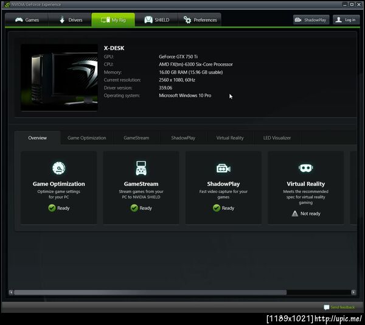The width and height of the screenshot is (365, 325).
Task: Click the user silhouette icon beside Log in
Action: tap(339, 20)
